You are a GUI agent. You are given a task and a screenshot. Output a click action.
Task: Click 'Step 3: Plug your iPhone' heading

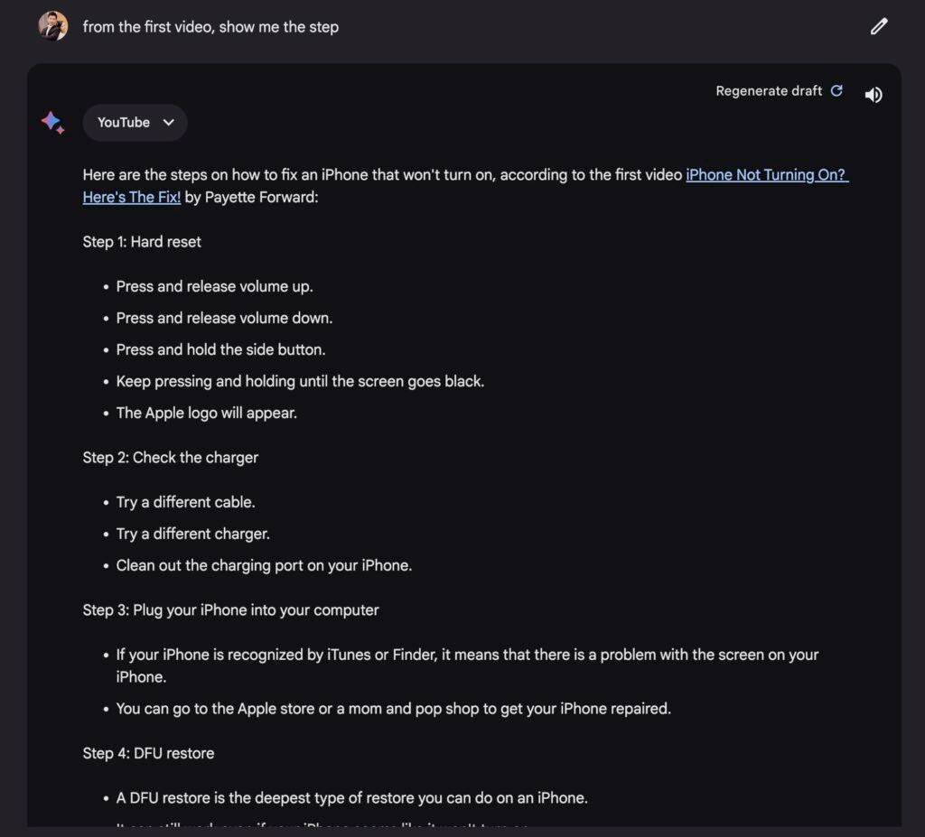click(230, 609)
